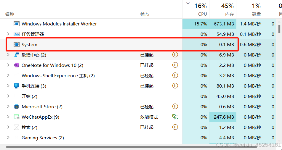
Task: Expand the Gaming Services (2) group
Action: pyautogui.click(x=8, y=137)
